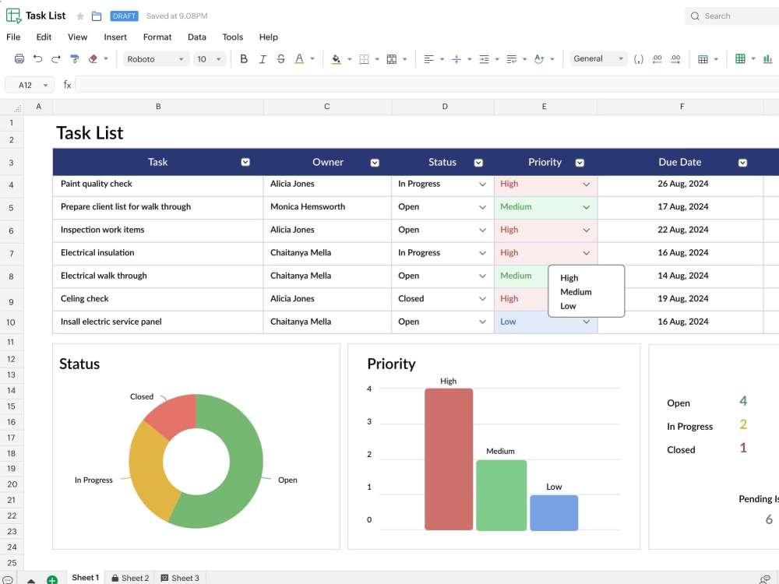This screenshot has width=779, height=584.
Task: Open status dropdown for Paint quality check
Action: 482,185
